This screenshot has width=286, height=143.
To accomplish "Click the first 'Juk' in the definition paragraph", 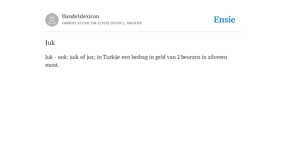I will (x=49, y=57).
